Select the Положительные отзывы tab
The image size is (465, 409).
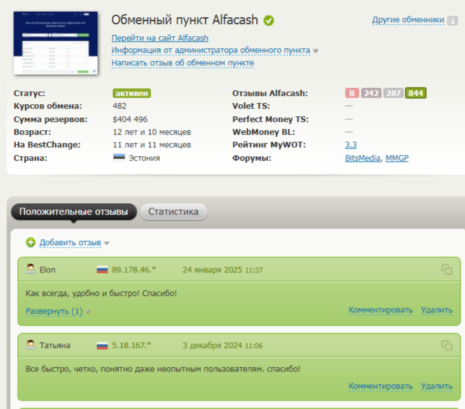[74, 211]
